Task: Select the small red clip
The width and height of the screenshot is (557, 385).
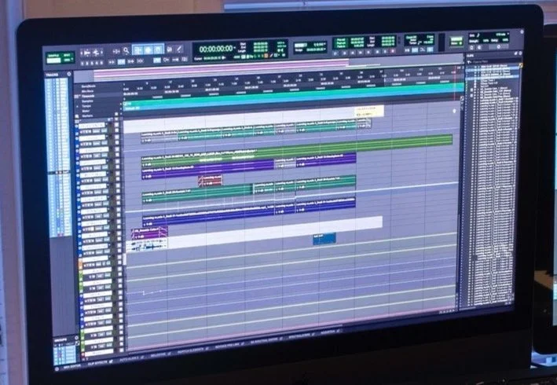Action: (x=211, y=181)
